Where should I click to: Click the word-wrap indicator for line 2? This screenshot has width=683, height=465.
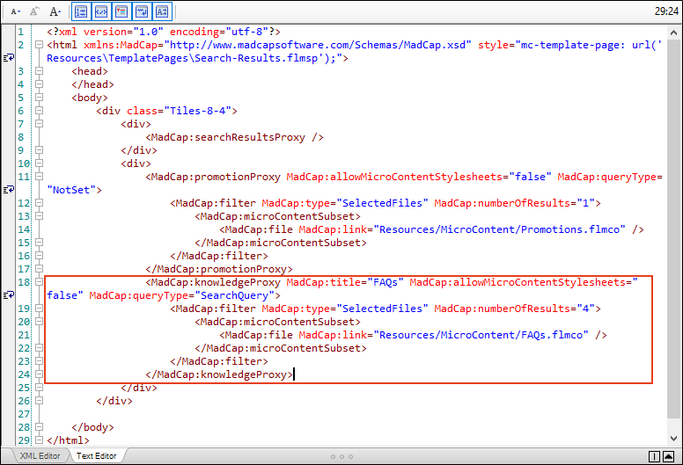click(x=9, y=57)
